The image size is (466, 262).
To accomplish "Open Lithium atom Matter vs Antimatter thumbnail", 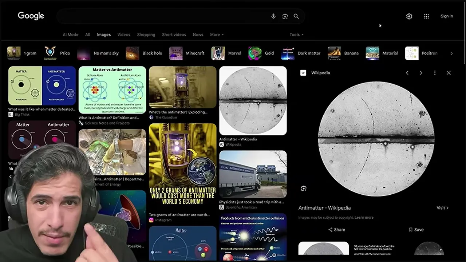I will coord(112,90).
